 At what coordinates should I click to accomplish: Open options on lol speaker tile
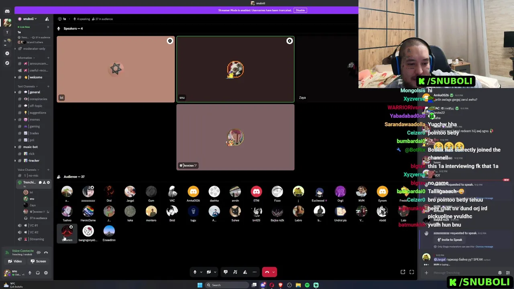tap(170, 41)
